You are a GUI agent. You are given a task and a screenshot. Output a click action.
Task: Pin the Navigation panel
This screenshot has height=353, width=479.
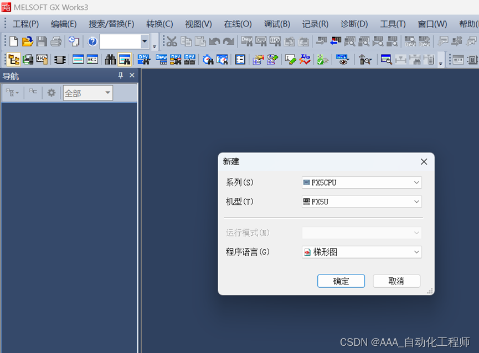(x=121, y=75)
